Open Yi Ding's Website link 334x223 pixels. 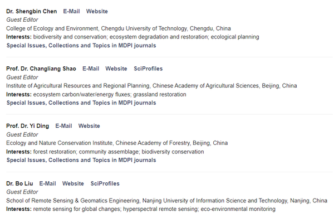(89, 126)
